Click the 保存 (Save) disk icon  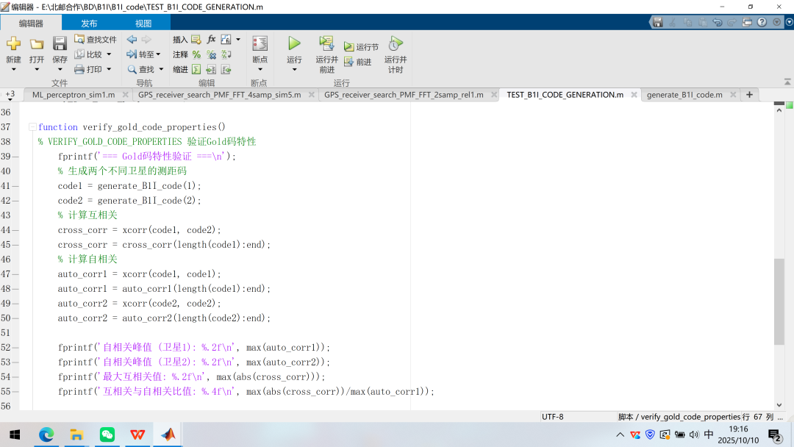point(60,44)
